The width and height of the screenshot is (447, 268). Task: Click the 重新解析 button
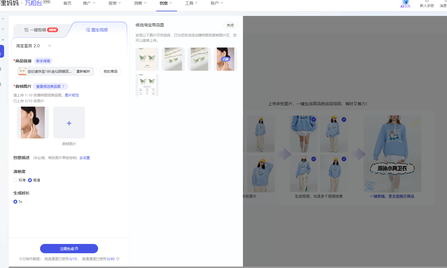point(83,71)
